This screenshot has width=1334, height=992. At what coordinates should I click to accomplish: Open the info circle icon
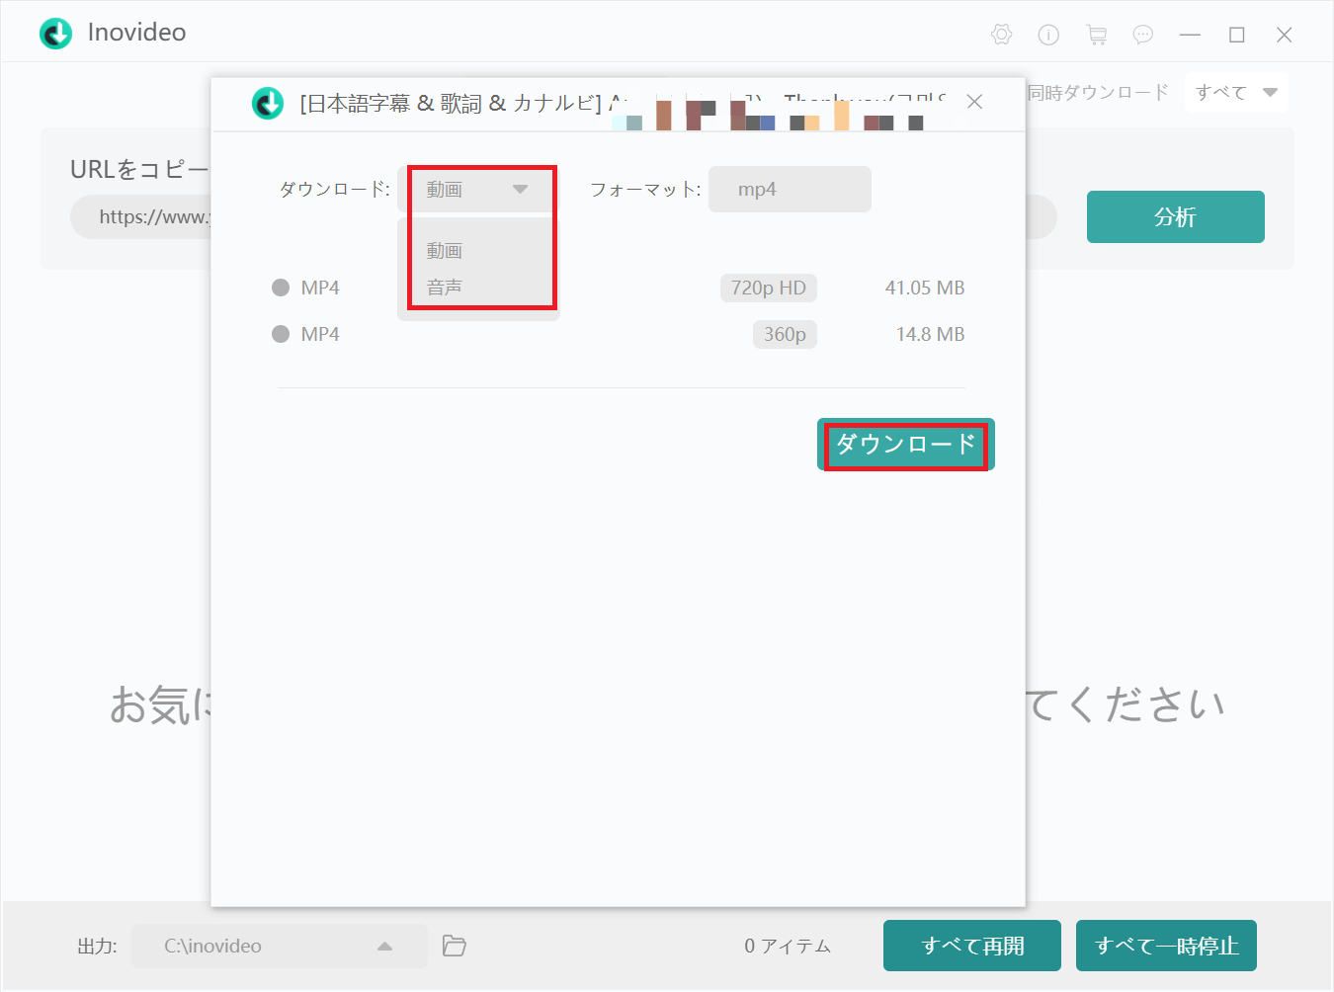pyautogui.click(x=1048, y=35)
